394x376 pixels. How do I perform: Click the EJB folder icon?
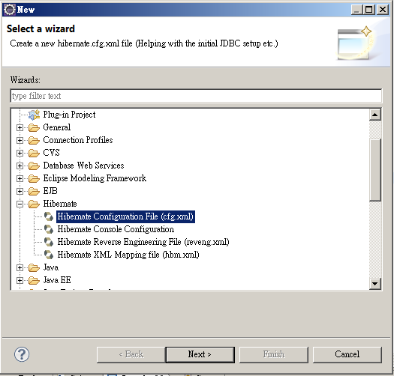[x=34, y=192]
